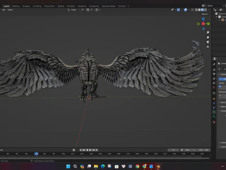This screenshot has height=170, width=226.
Task: Open the orange Object properties tab
Action: click(214, 99)
